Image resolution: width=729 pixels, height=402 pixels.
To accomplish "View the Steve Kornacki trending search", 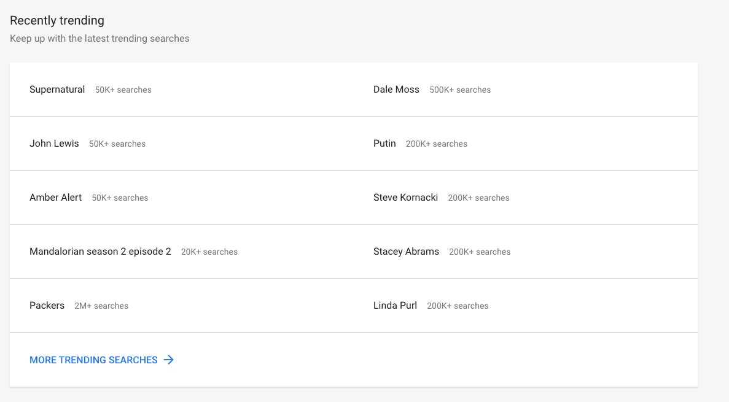I will click(405, 198).
